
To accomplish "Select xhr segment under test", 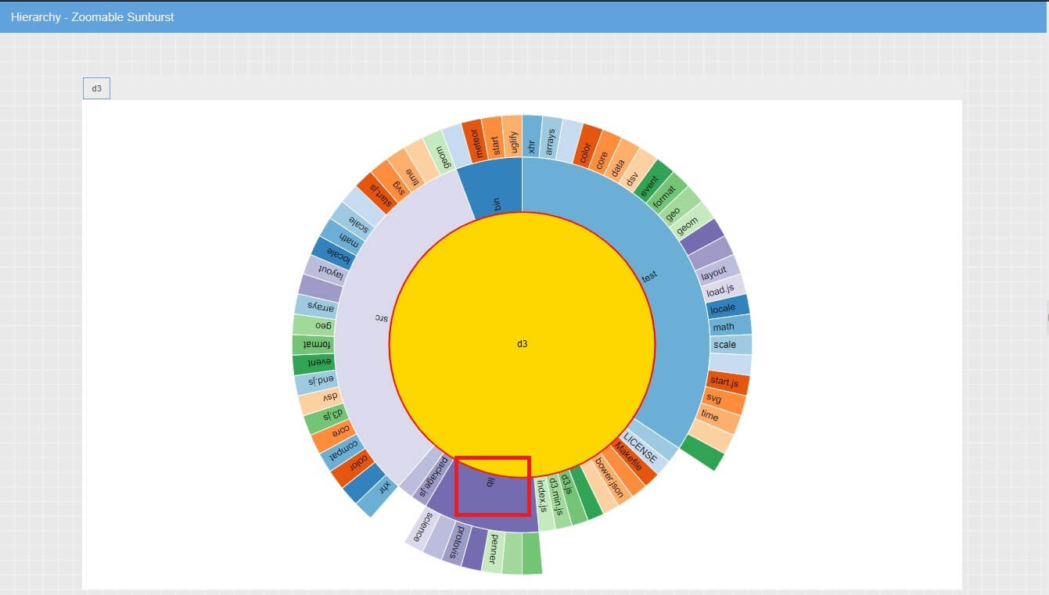I will (532, 136).
